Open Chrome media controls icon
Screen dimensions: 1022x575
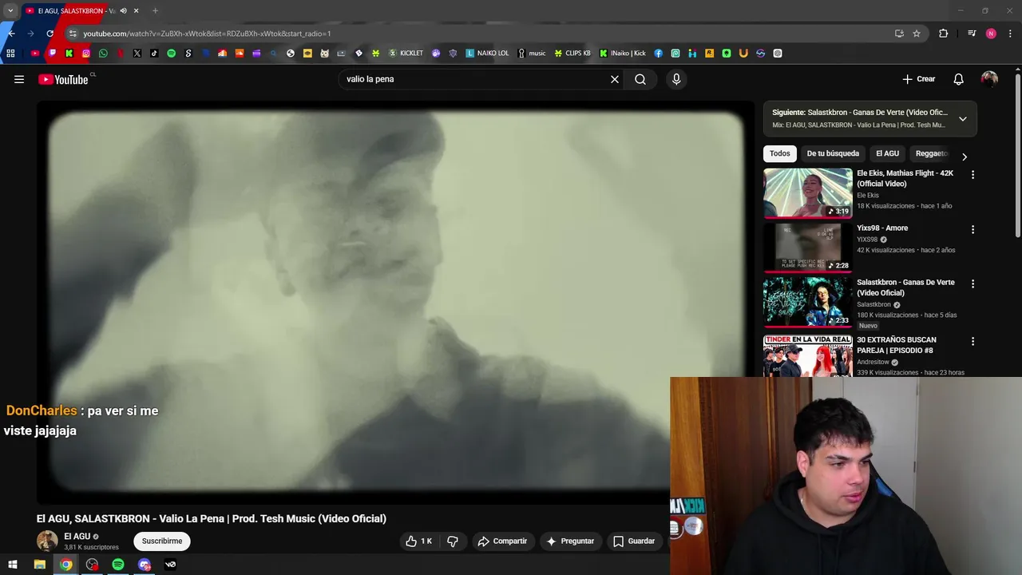(x=972, y=34)
